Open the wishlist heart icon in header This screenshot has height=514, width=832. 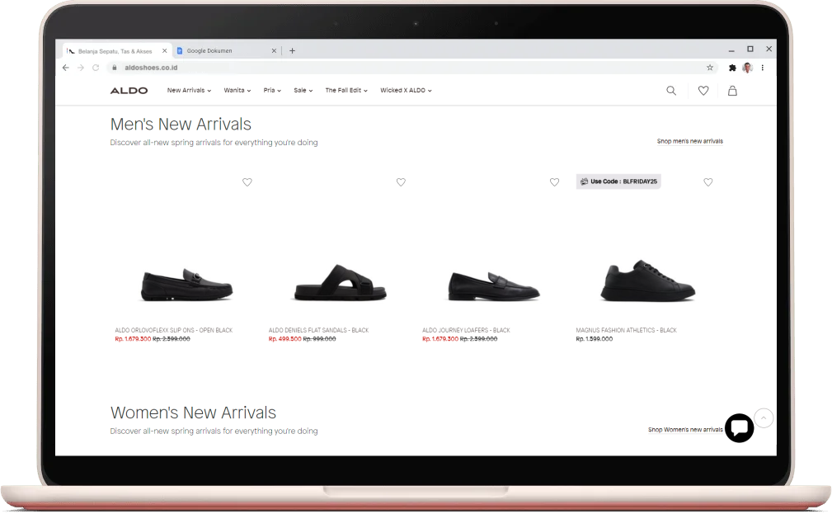click(x=703, y=91)
